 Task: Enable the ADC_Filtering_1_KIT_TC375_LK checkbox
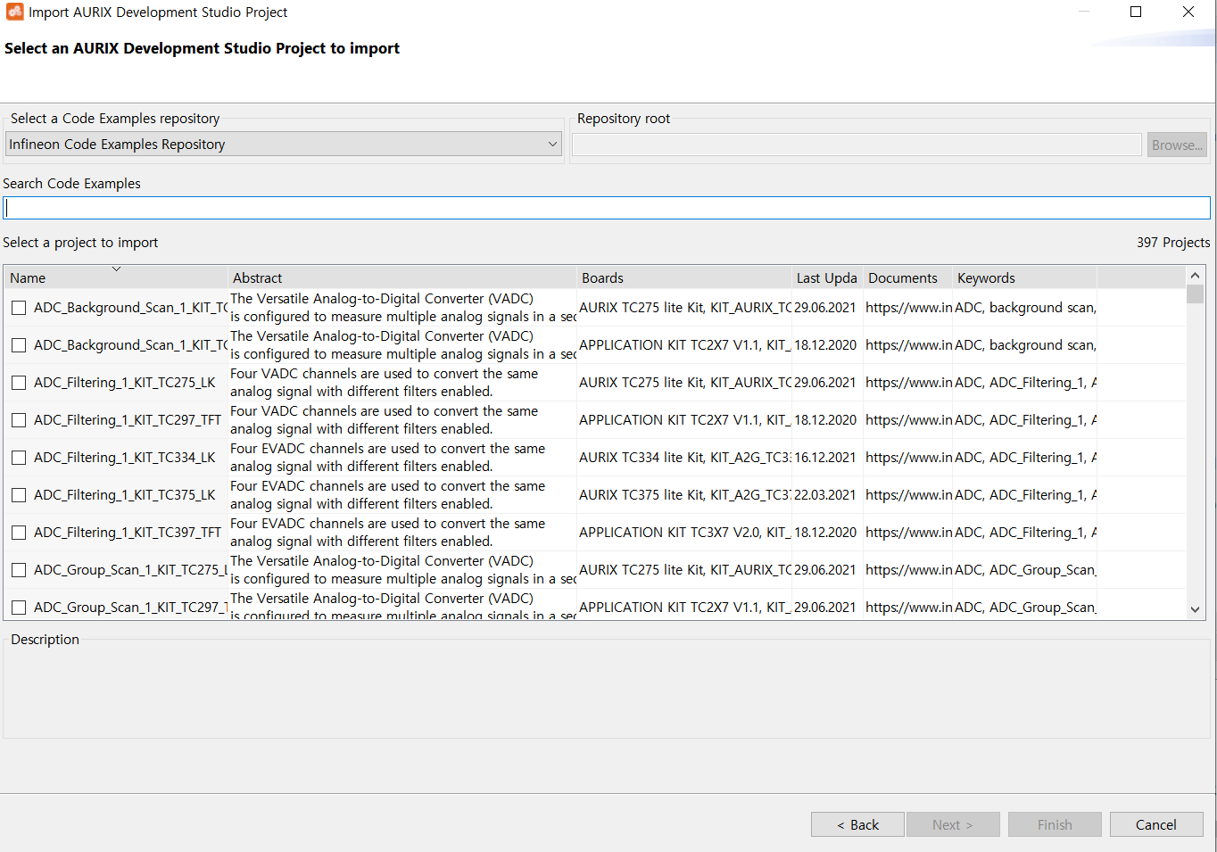(19, 495)
